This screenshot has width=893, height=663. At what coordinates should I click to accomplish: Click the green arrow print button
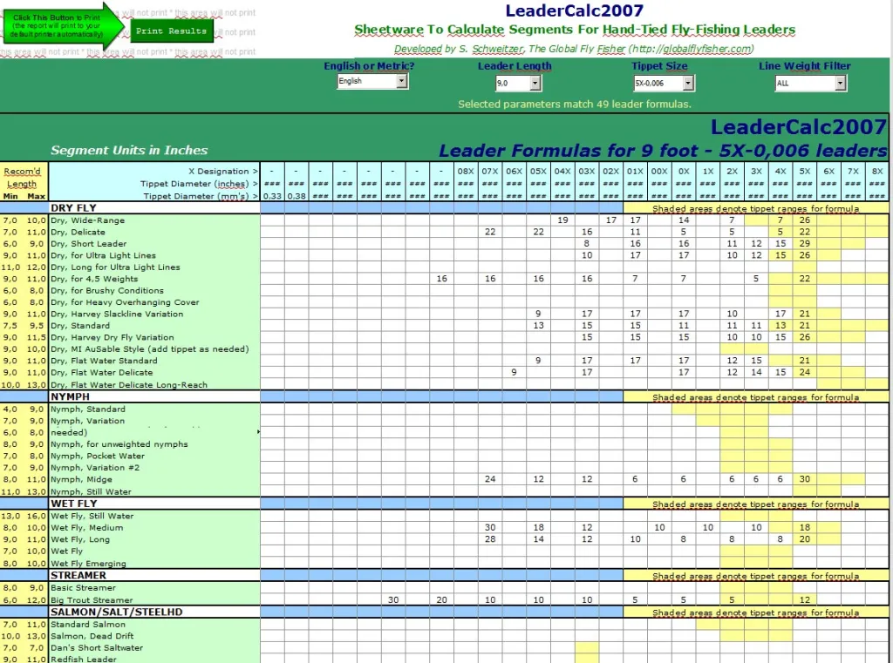(61, 28)
